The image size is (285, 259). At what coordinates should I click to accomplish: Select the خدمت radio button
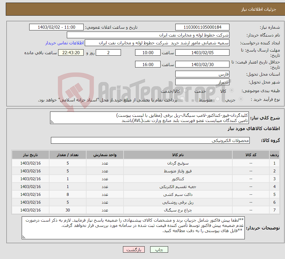[x=211, y=90]
